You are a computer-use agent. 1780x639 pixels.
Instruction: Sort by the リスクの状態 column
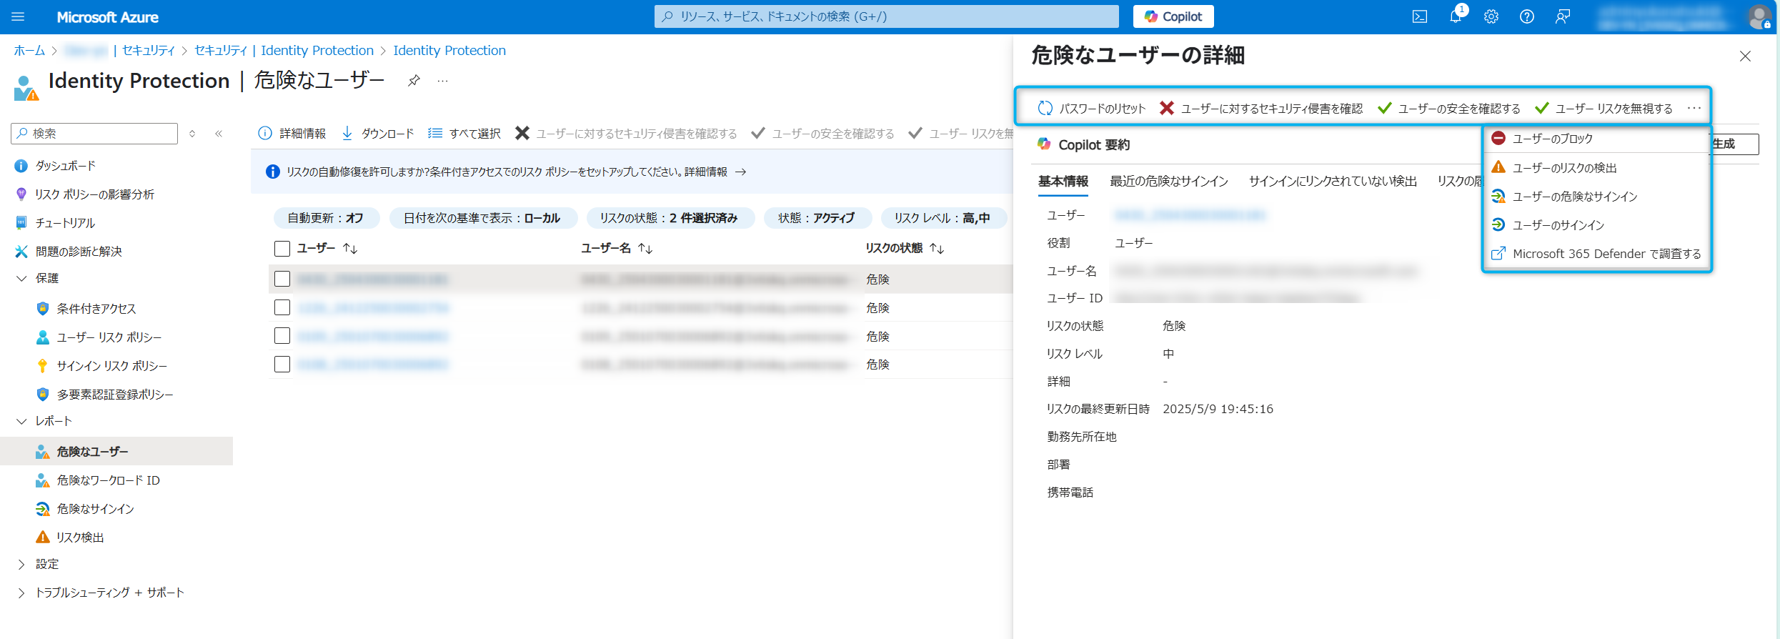click(x=905, y=249)
